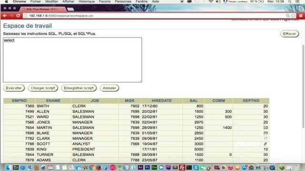Click the DEPTNO column header
The image size is (305, 171).
[x=251, y=101]
